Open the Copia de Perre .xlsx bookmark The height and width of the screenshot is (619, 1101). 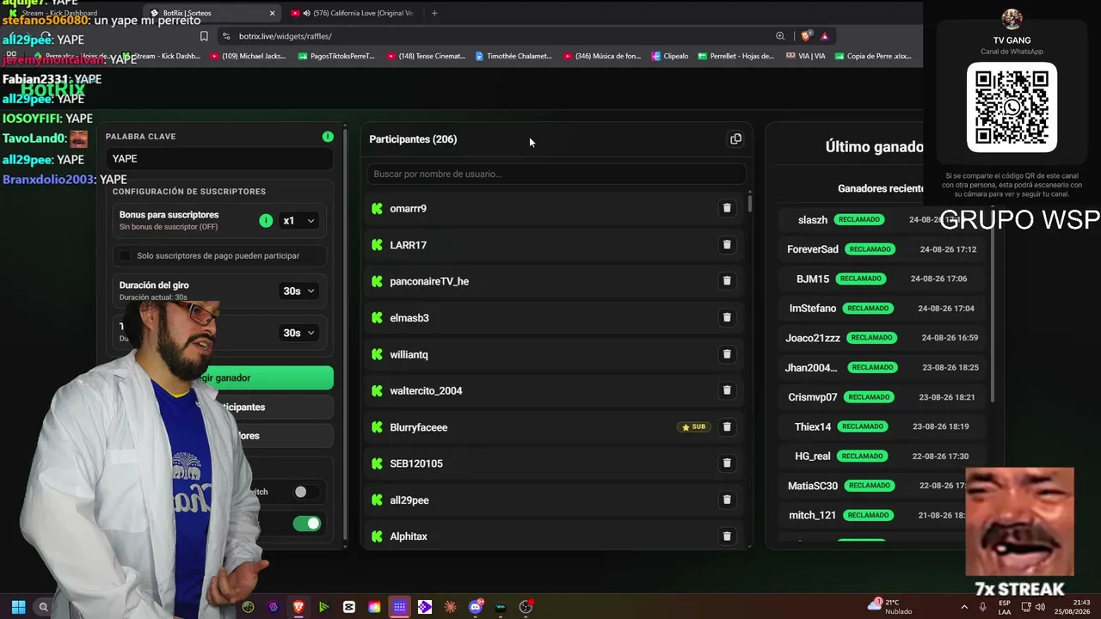coord(873,56)
